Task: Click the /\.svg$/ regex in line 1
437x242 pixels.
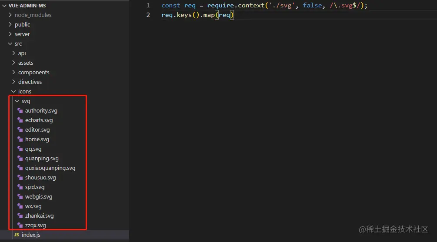Action: tap(345, 5)
